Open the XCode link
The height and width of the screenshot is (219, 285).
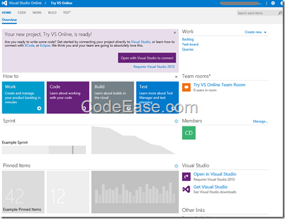click(29, 45)
